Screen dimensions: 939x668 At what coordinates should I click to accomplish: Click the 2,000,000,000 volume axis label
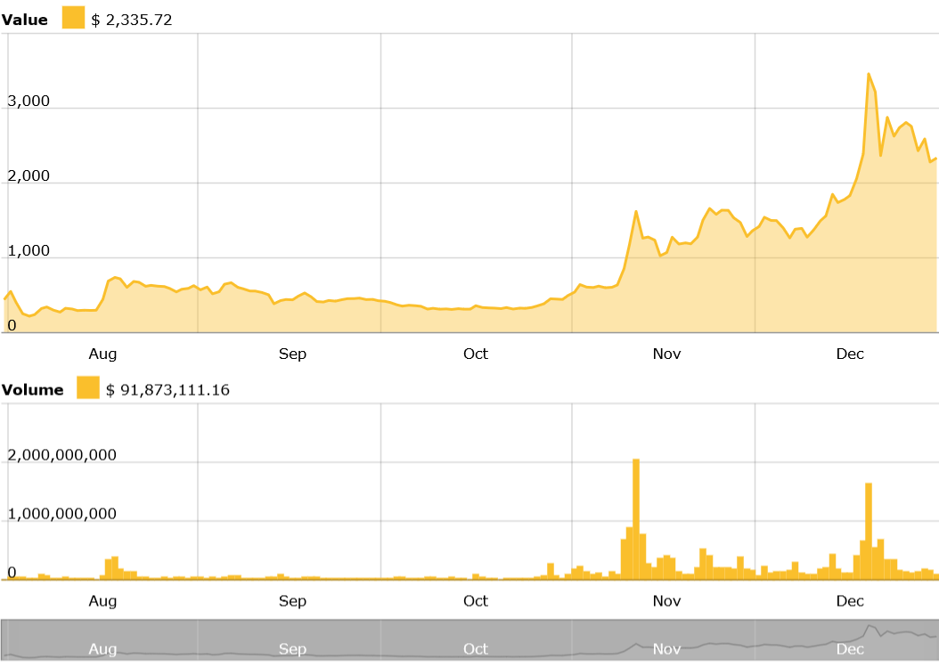point(61,455)
